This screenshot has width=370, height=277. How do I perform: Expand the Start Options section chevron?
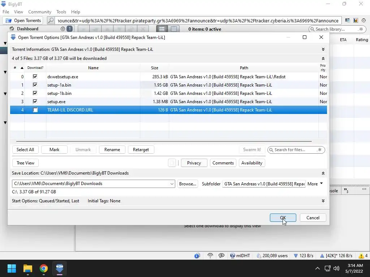tap(323, 201)
